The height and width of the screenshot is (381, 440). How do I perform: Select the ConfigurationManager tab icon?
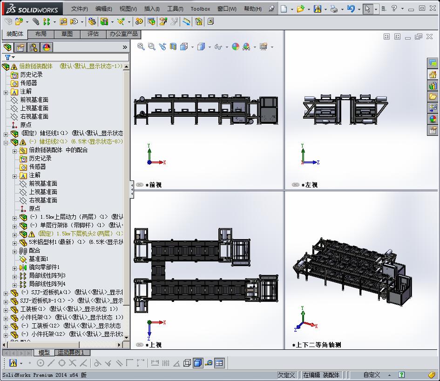pos(34,47)
